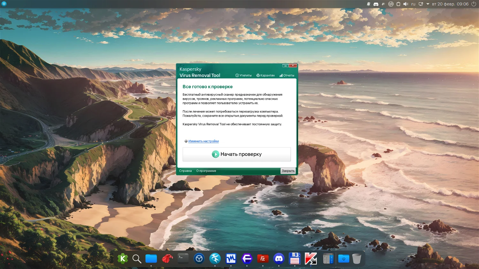This screenshot has height=269, width=479.
Task: Click the Закрыть button
Action: click(x=288, y=171)
